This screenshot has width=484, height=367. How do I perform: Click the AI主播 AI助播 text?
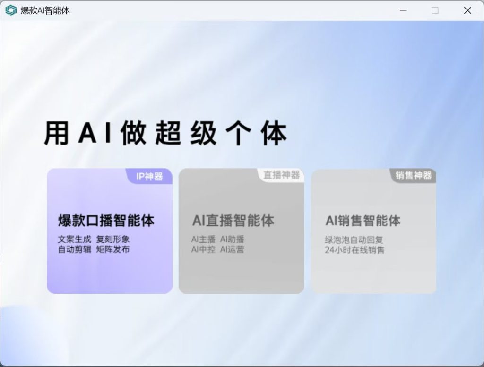click(217, 239)
